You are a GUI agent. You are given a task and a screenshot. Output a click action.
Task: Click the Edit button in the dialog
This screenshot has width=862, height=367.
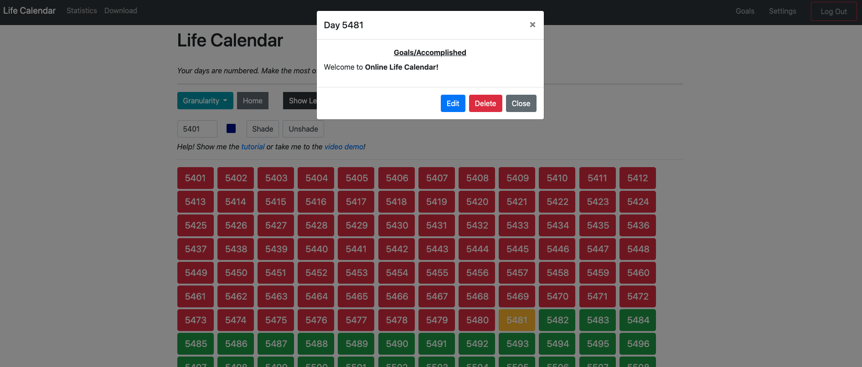[453, 103]
